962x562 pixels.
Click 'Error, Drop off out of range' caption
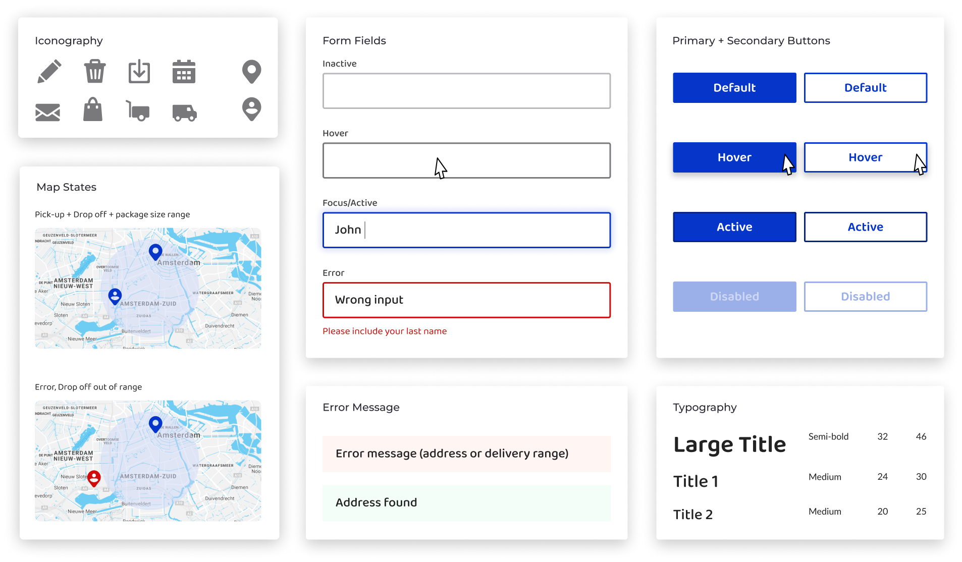[88, 387]
